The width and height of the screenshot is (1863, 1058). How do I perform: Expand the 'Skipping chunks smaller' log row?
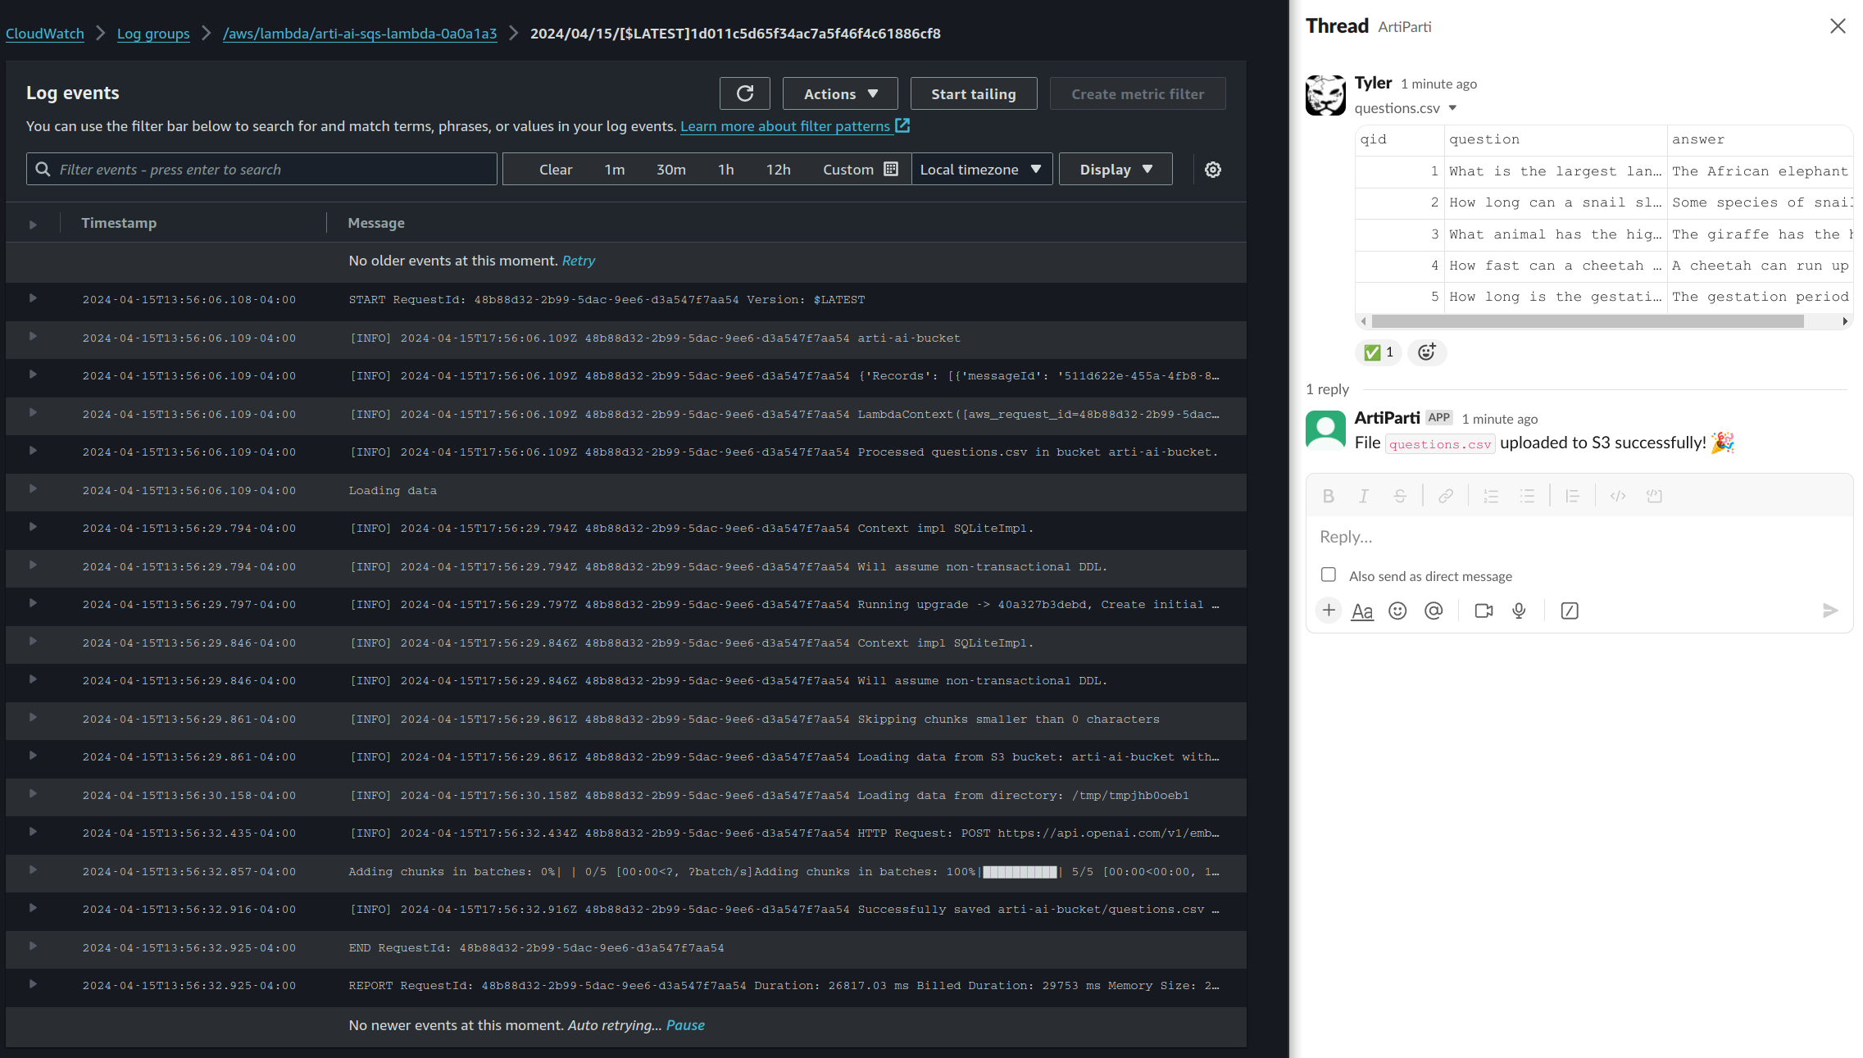(33, 718)
